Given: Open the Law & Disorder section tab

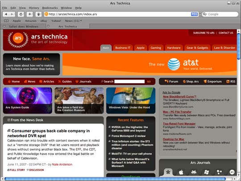Looking at the screenshot, I should 224,48.
